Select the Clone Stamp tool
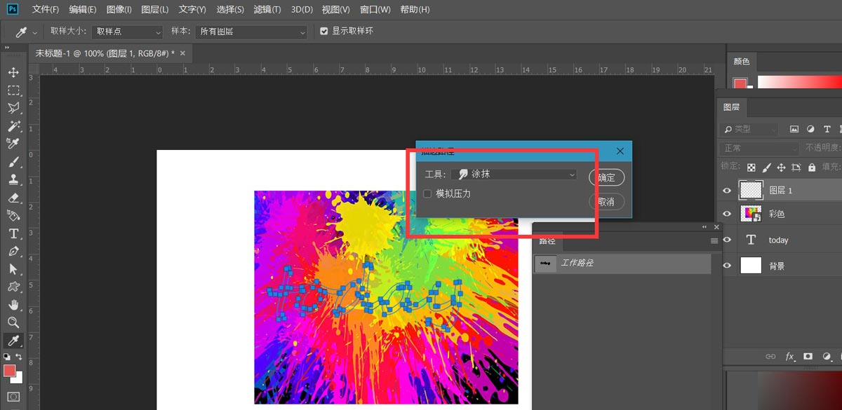Image resolution: width=842 pixels, height=410 pixels. (13, 179)
